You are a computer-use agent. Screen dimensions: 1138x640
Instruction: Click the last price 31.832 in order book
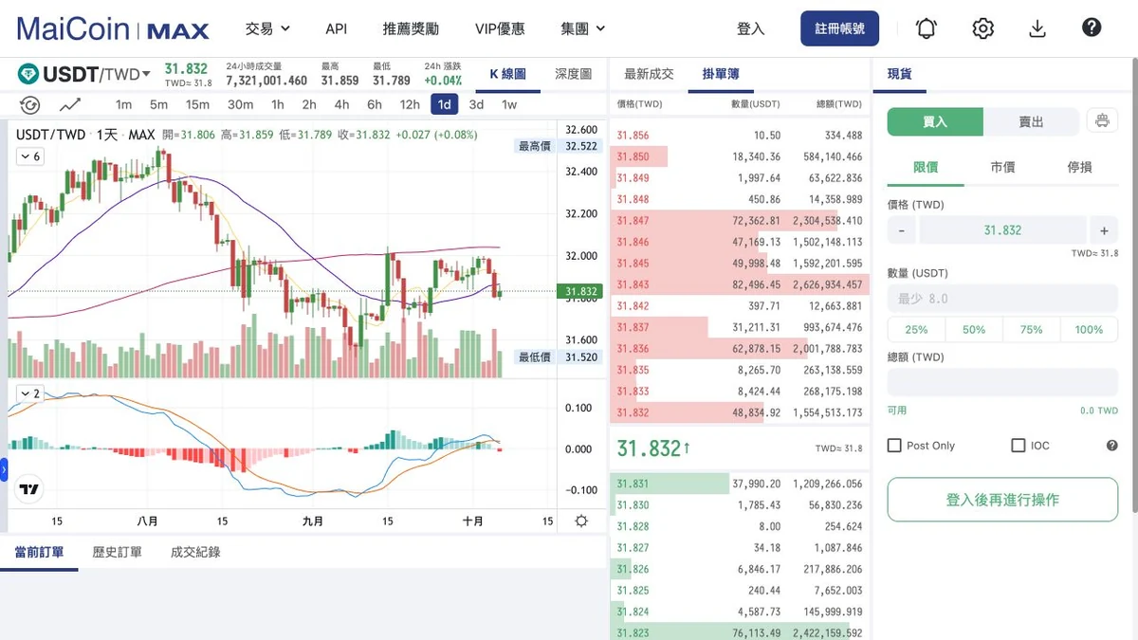[x=653, y=448]
